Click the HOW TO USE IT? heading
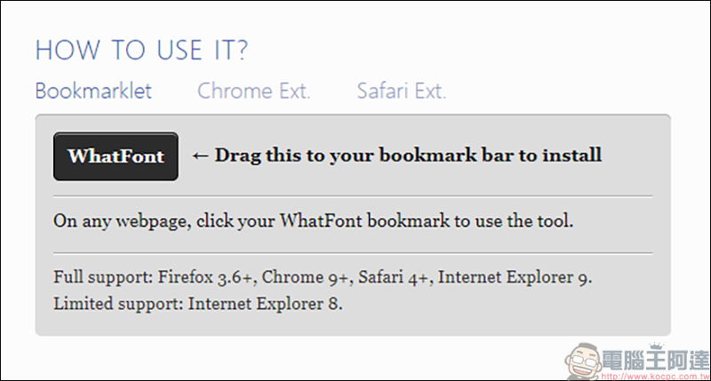The height and width of the screenshot is (381, 711). pos(141,50)
